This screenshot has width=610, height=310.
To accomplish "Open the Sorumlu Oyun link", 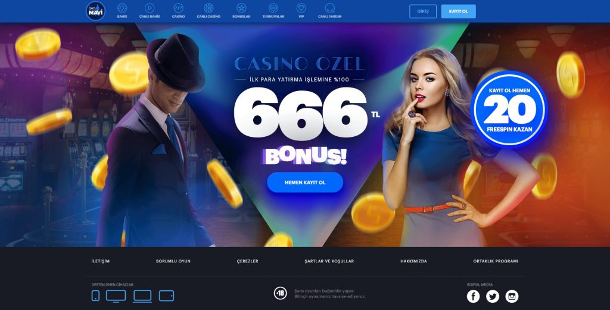I will click(x=173, y=261).
